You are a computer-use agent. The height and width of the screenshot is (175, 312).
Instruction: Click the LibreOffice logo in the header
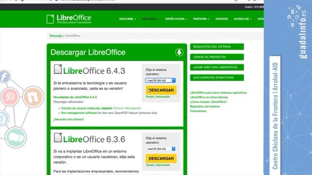[x=69, y=19]
